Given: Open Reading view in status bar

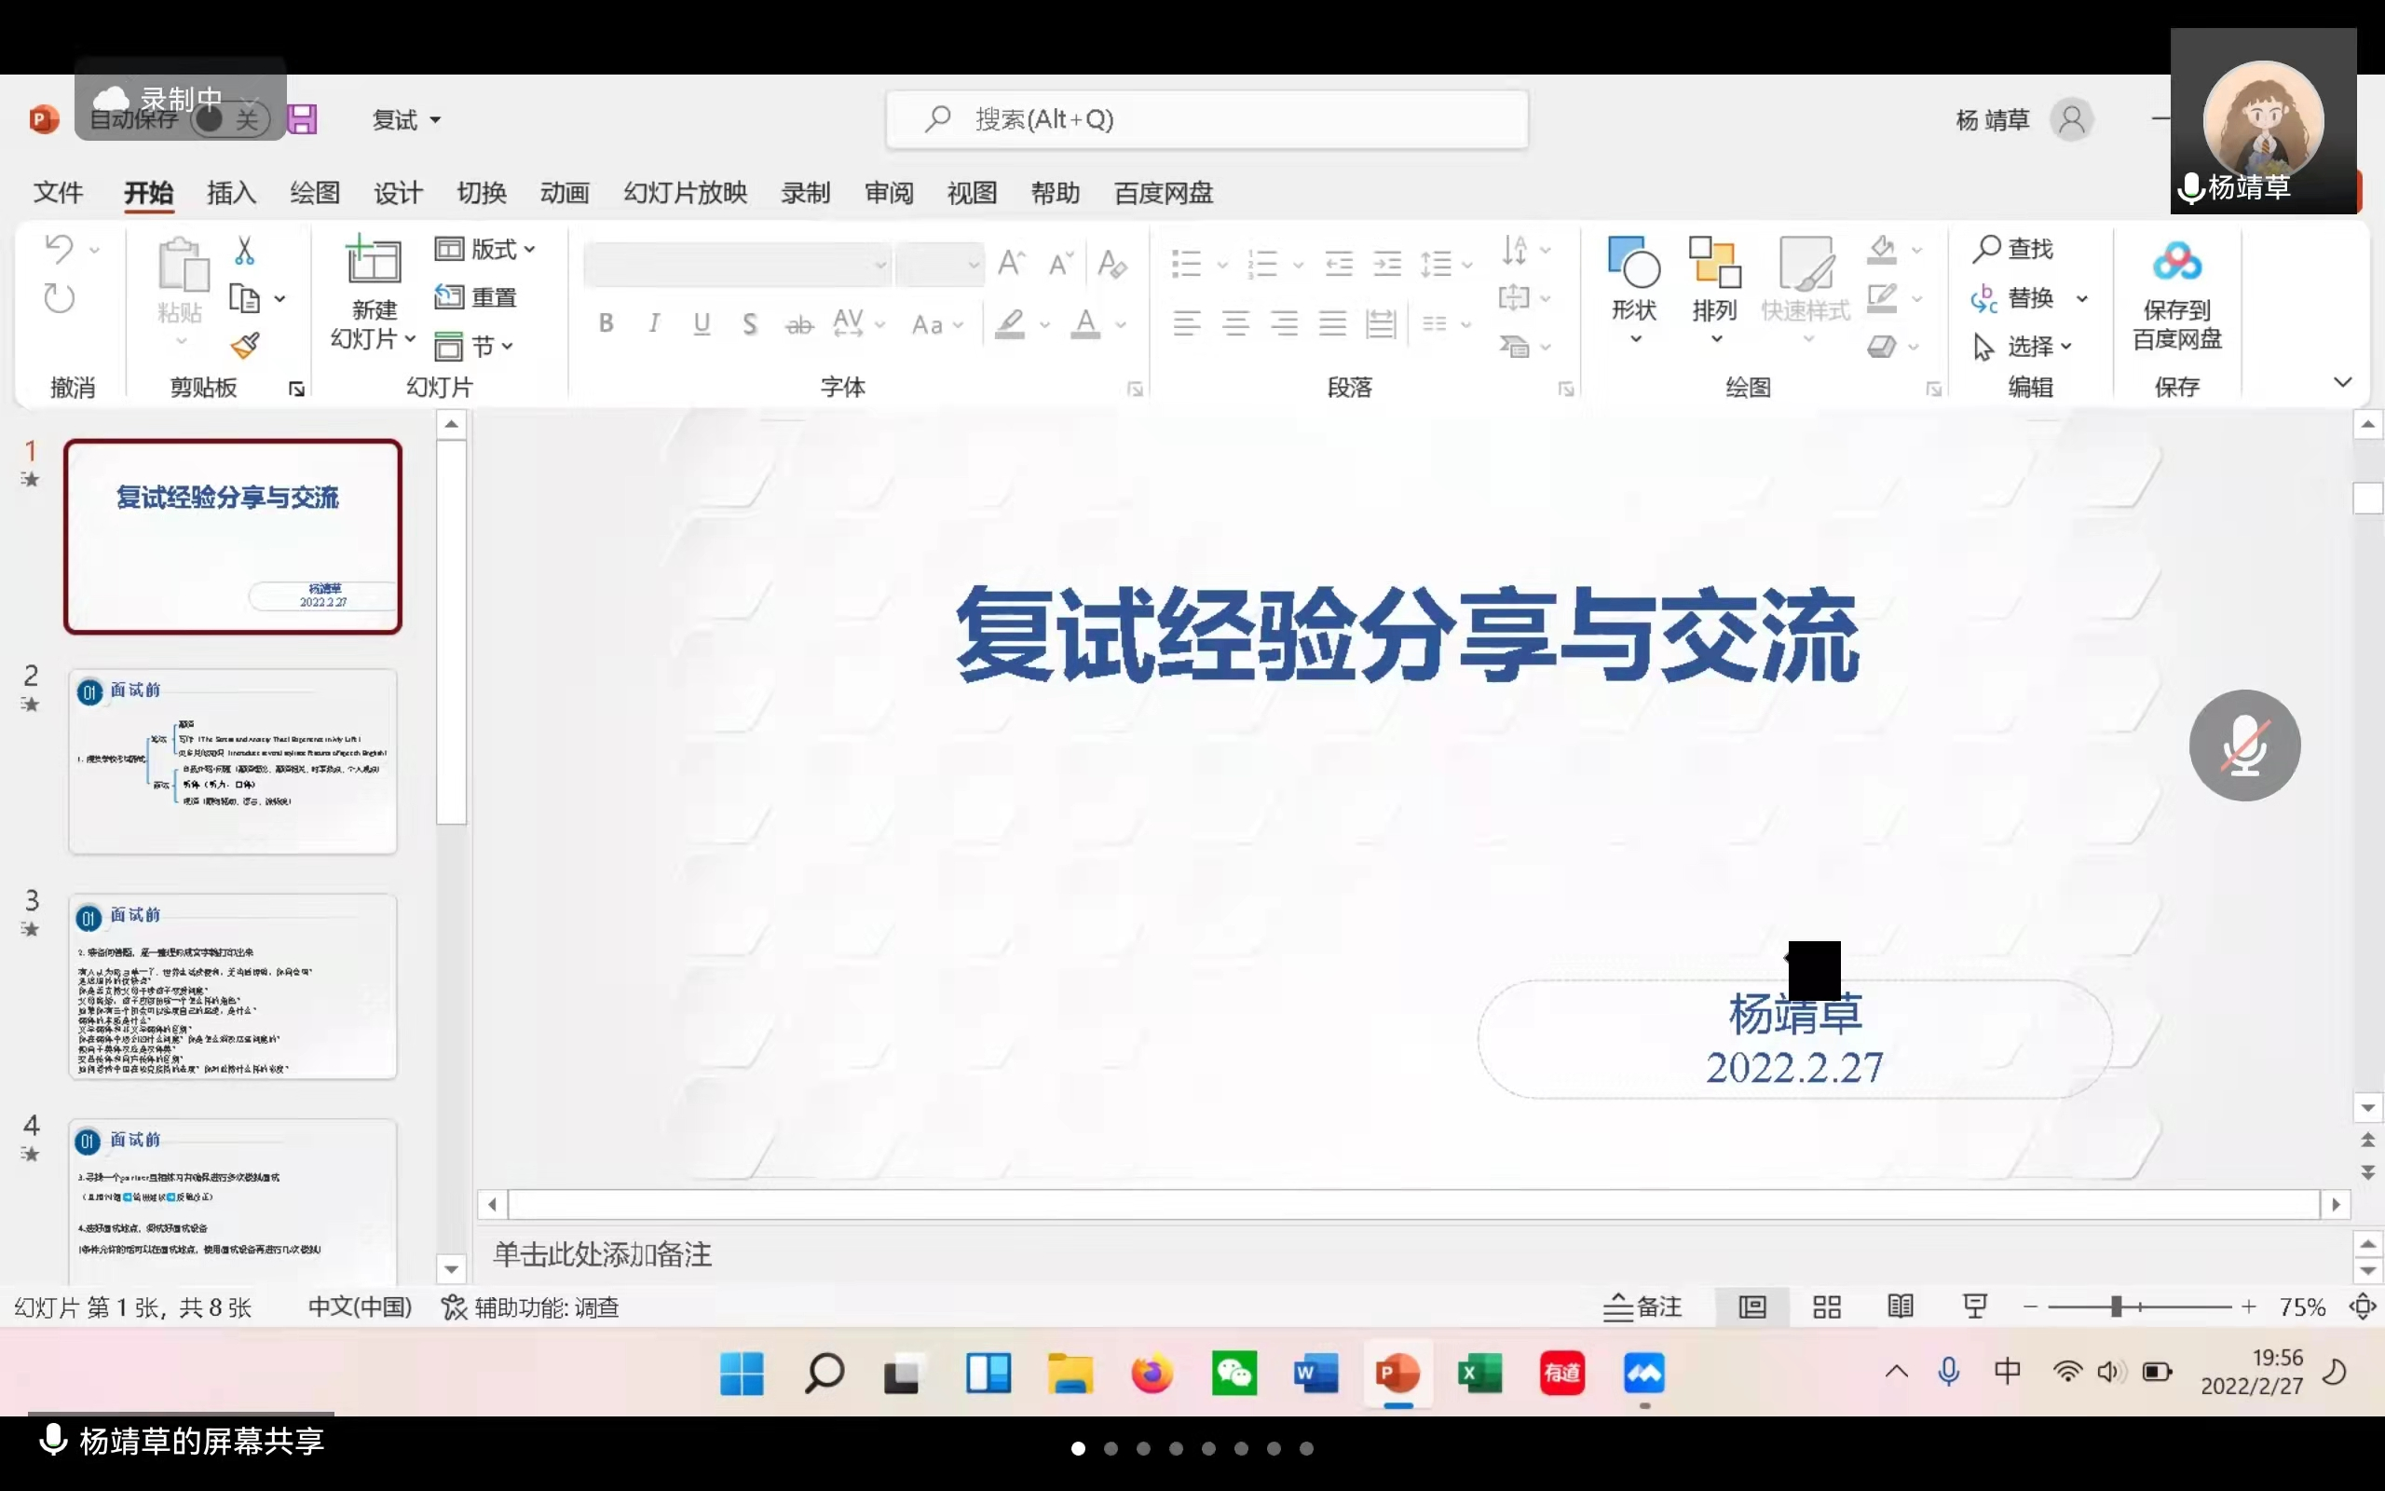Looking at the screenshot, I should [1901, 1307].
